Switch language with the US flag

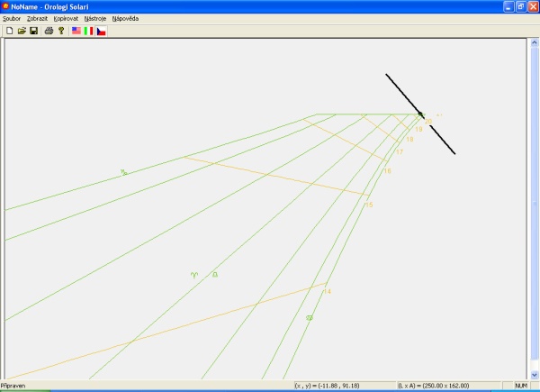click(76, 31)
